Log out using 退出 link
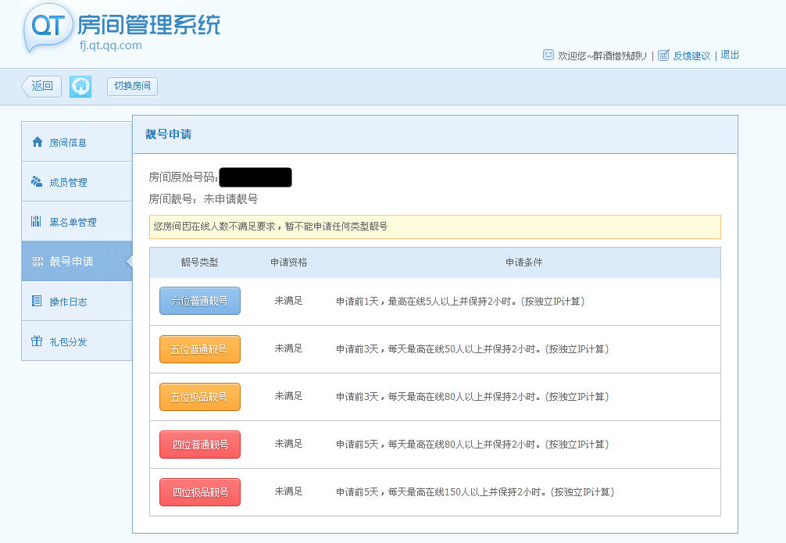786x543 pixels. click(730, 55)
